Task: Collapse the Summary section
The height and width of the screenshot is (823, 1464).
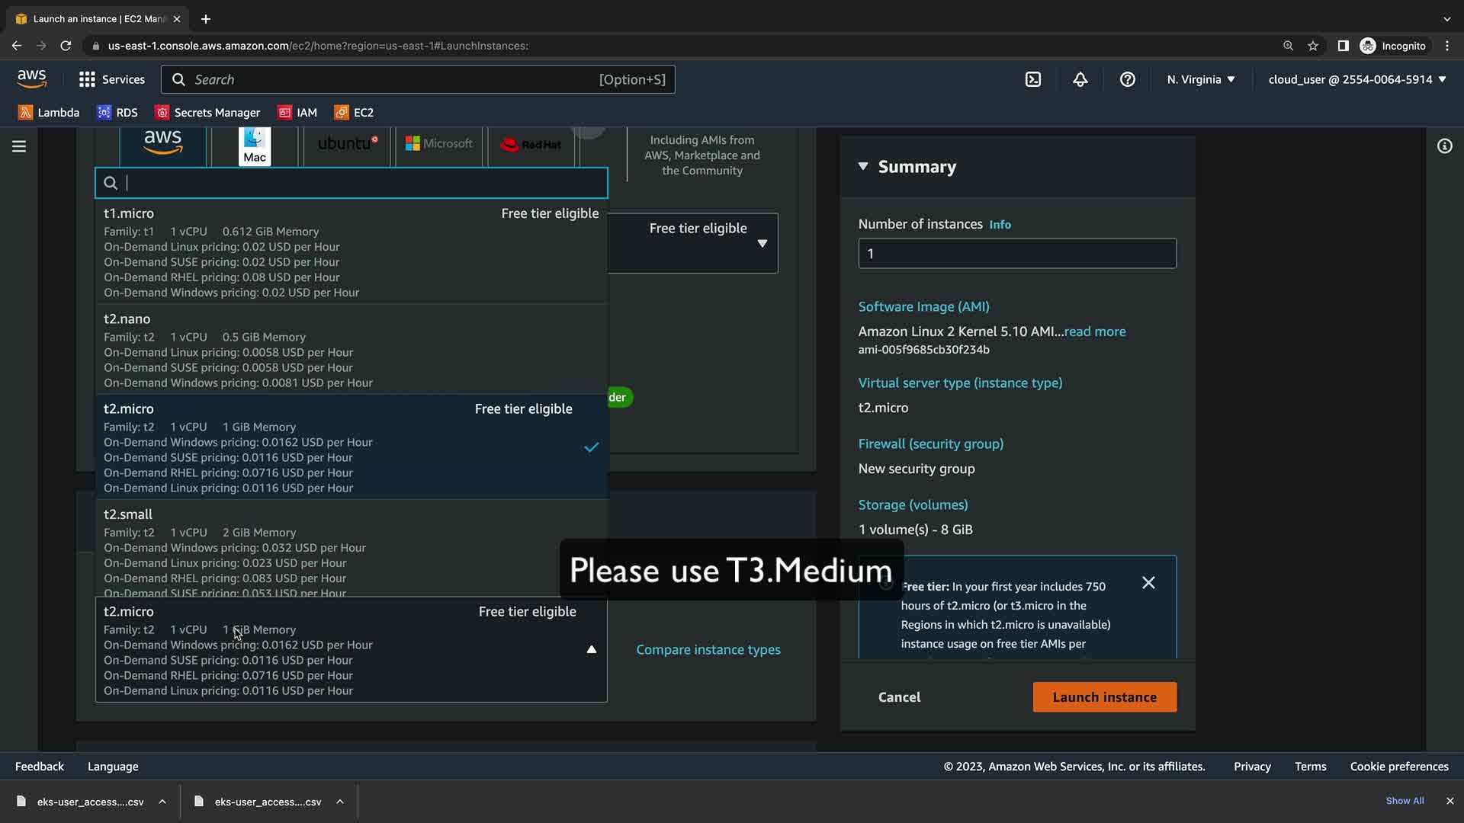Action: pyautogui.click(x=863, y=166)
